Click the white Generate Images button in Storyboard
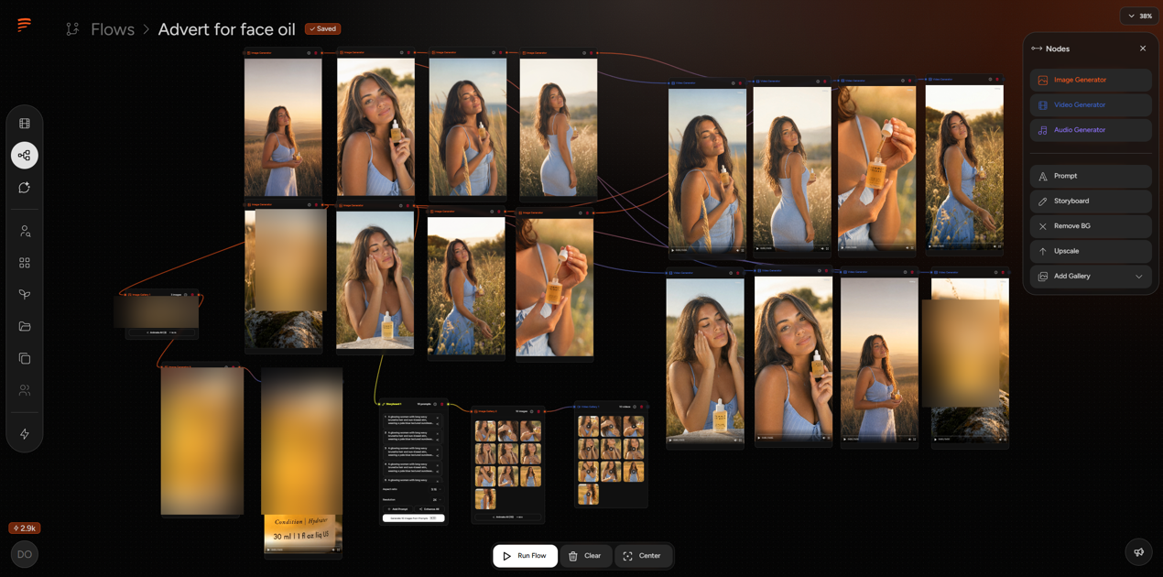The image size is (1163, 577). tap(413, 518)
